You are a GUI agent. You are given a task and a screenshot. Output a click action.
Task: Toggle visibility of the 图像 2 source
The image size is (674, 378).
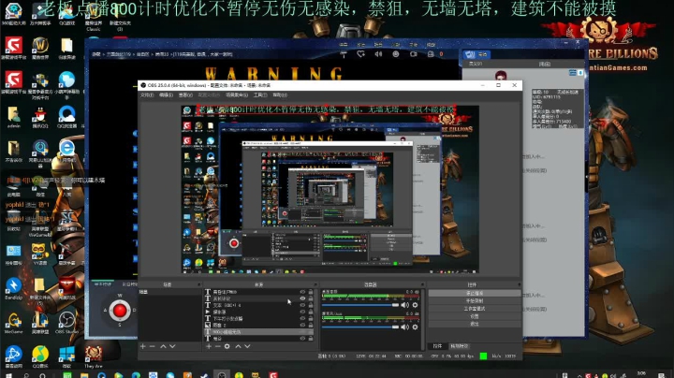(302, 326)
